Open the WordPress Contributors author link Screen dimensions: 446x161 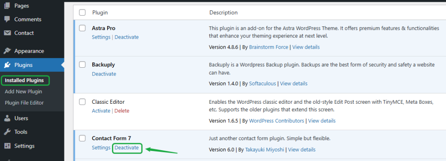coord(277,121)
